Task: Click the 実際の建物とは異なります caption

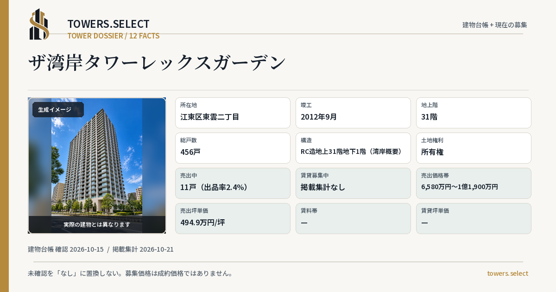Action: pyautogui.click(x=97, y=224)
